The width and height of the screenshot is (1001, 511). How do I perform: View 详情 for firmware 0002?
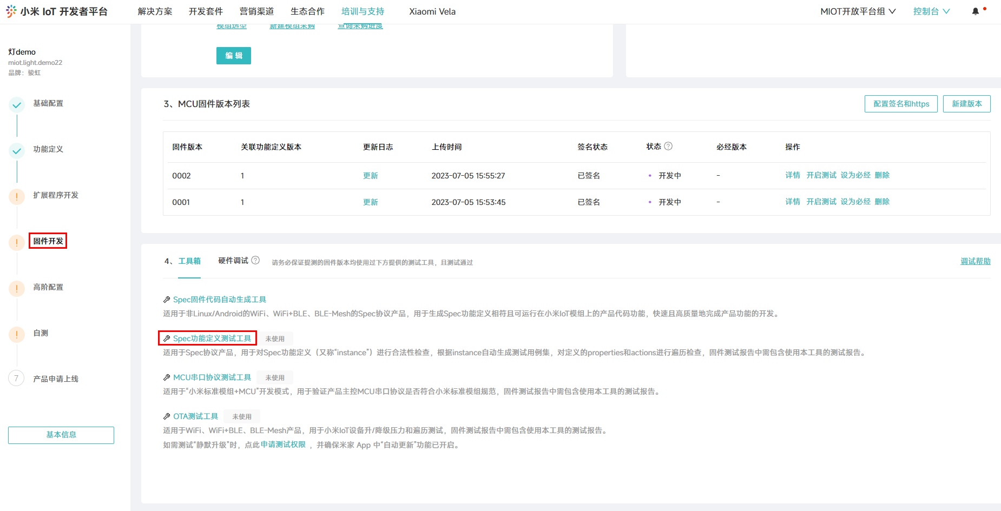pyautogui.click(x=793, y=175)
